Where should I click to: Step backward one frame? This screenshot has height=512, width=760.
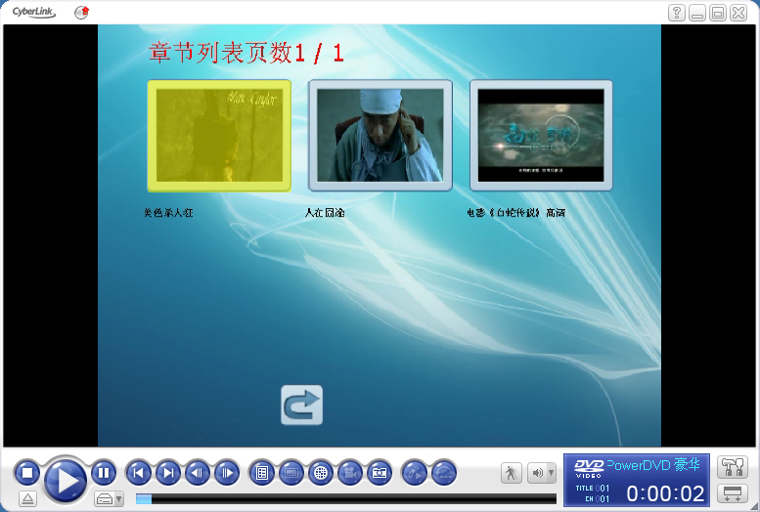tap(198, 473)
